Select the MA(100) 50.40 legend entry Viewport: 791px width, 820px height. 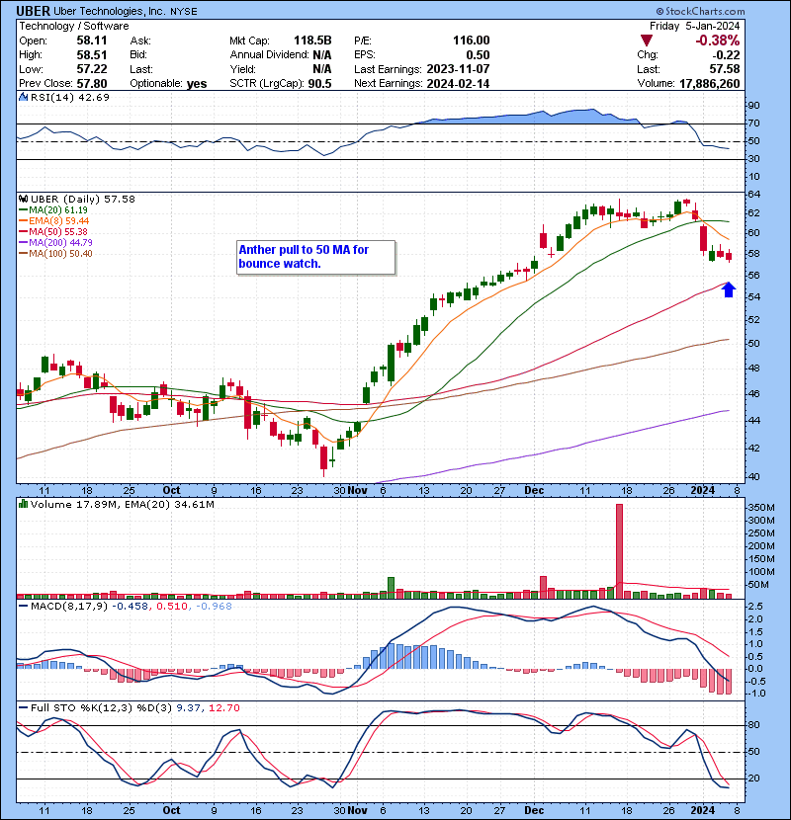(x=55, y=254)
